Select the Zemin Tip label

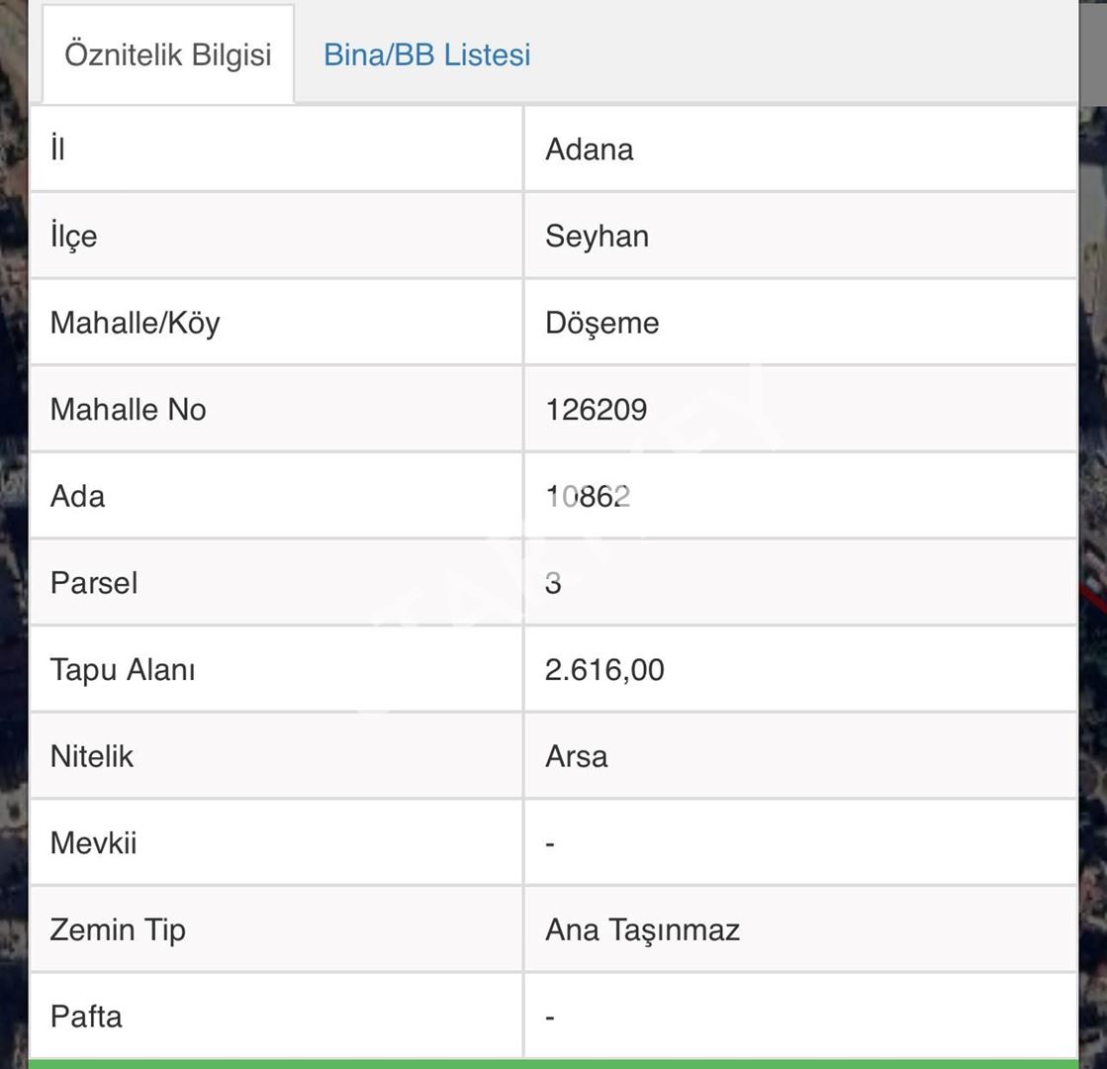117,929
